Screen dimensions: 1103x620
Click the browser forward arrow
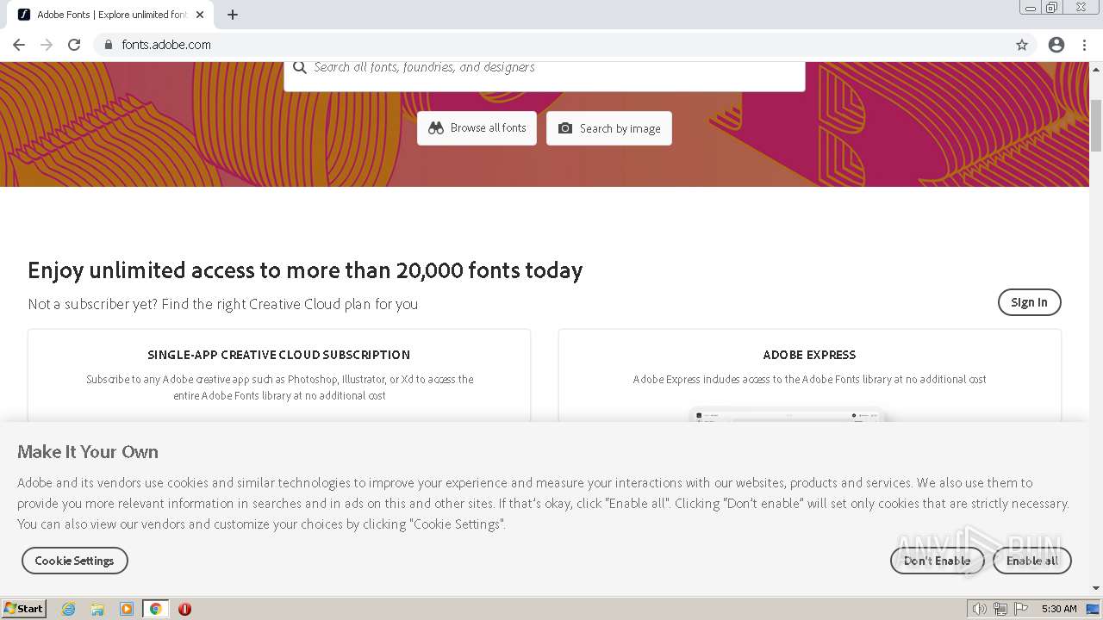pos(47,45)
